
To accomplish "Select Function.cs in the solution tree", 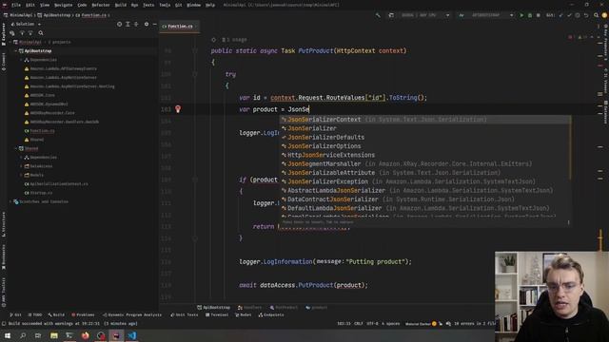I will 42,131.
